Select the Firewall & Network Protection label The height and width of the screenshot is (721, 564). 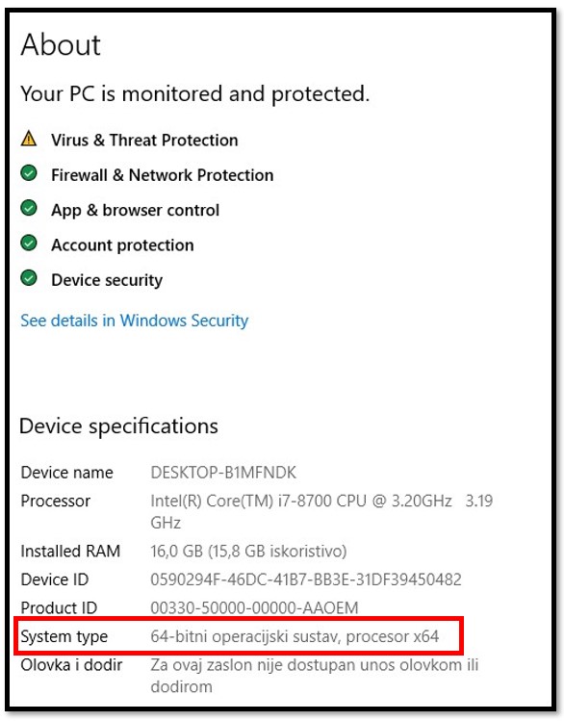163,175
